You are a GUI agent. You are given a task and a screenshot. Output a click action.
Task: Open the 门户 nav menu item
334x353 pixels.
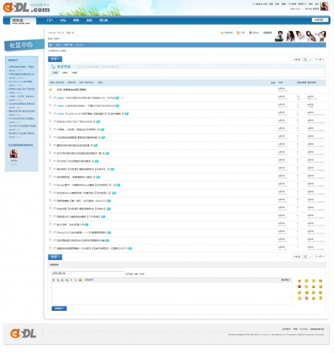click(x=50, y=20)
